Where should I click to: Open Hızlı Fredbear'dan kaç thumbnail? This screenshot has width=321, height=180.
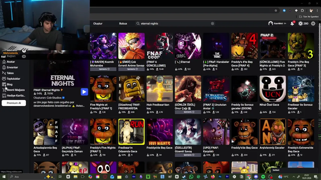pyautogui.click(x=160, y=89)
